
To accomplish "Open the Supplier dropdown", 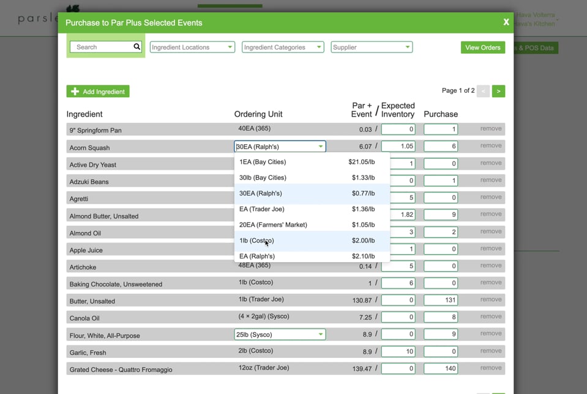I will [x=371, y=46].
